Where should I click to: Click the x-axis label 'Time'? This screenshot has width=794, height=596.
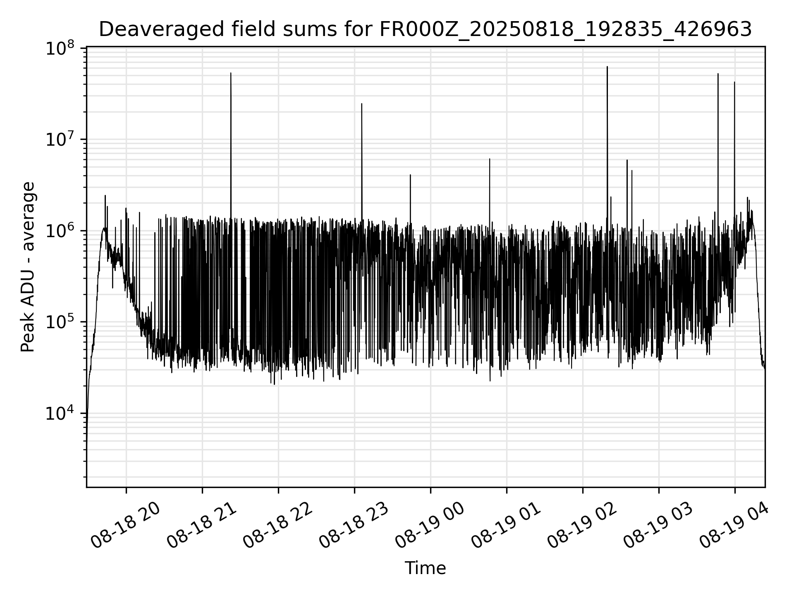click(x=425, y=568)
